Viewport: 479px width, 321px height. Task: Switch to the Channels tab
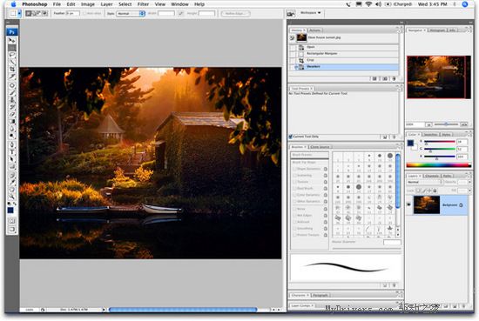pyautogui.click(x=432, y=176)
